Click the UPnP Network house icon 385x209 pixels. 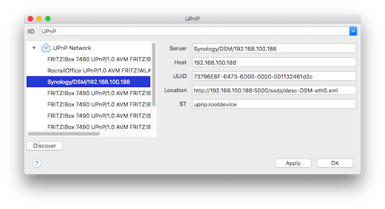click(46, 47)
